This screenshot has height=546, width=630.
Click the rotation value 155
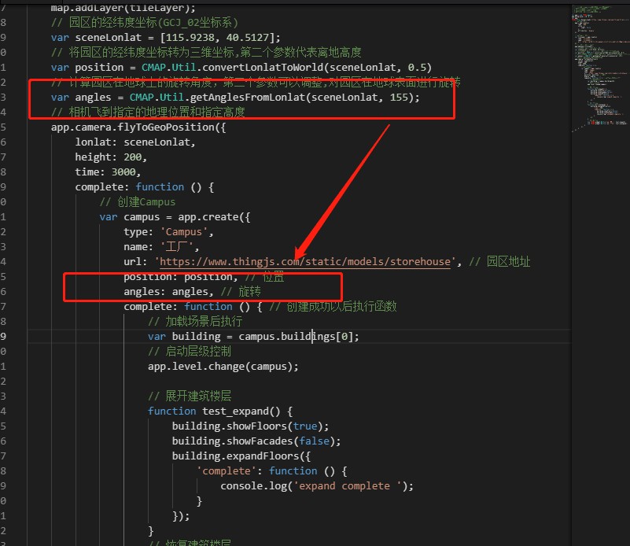[x=399, y=98]
